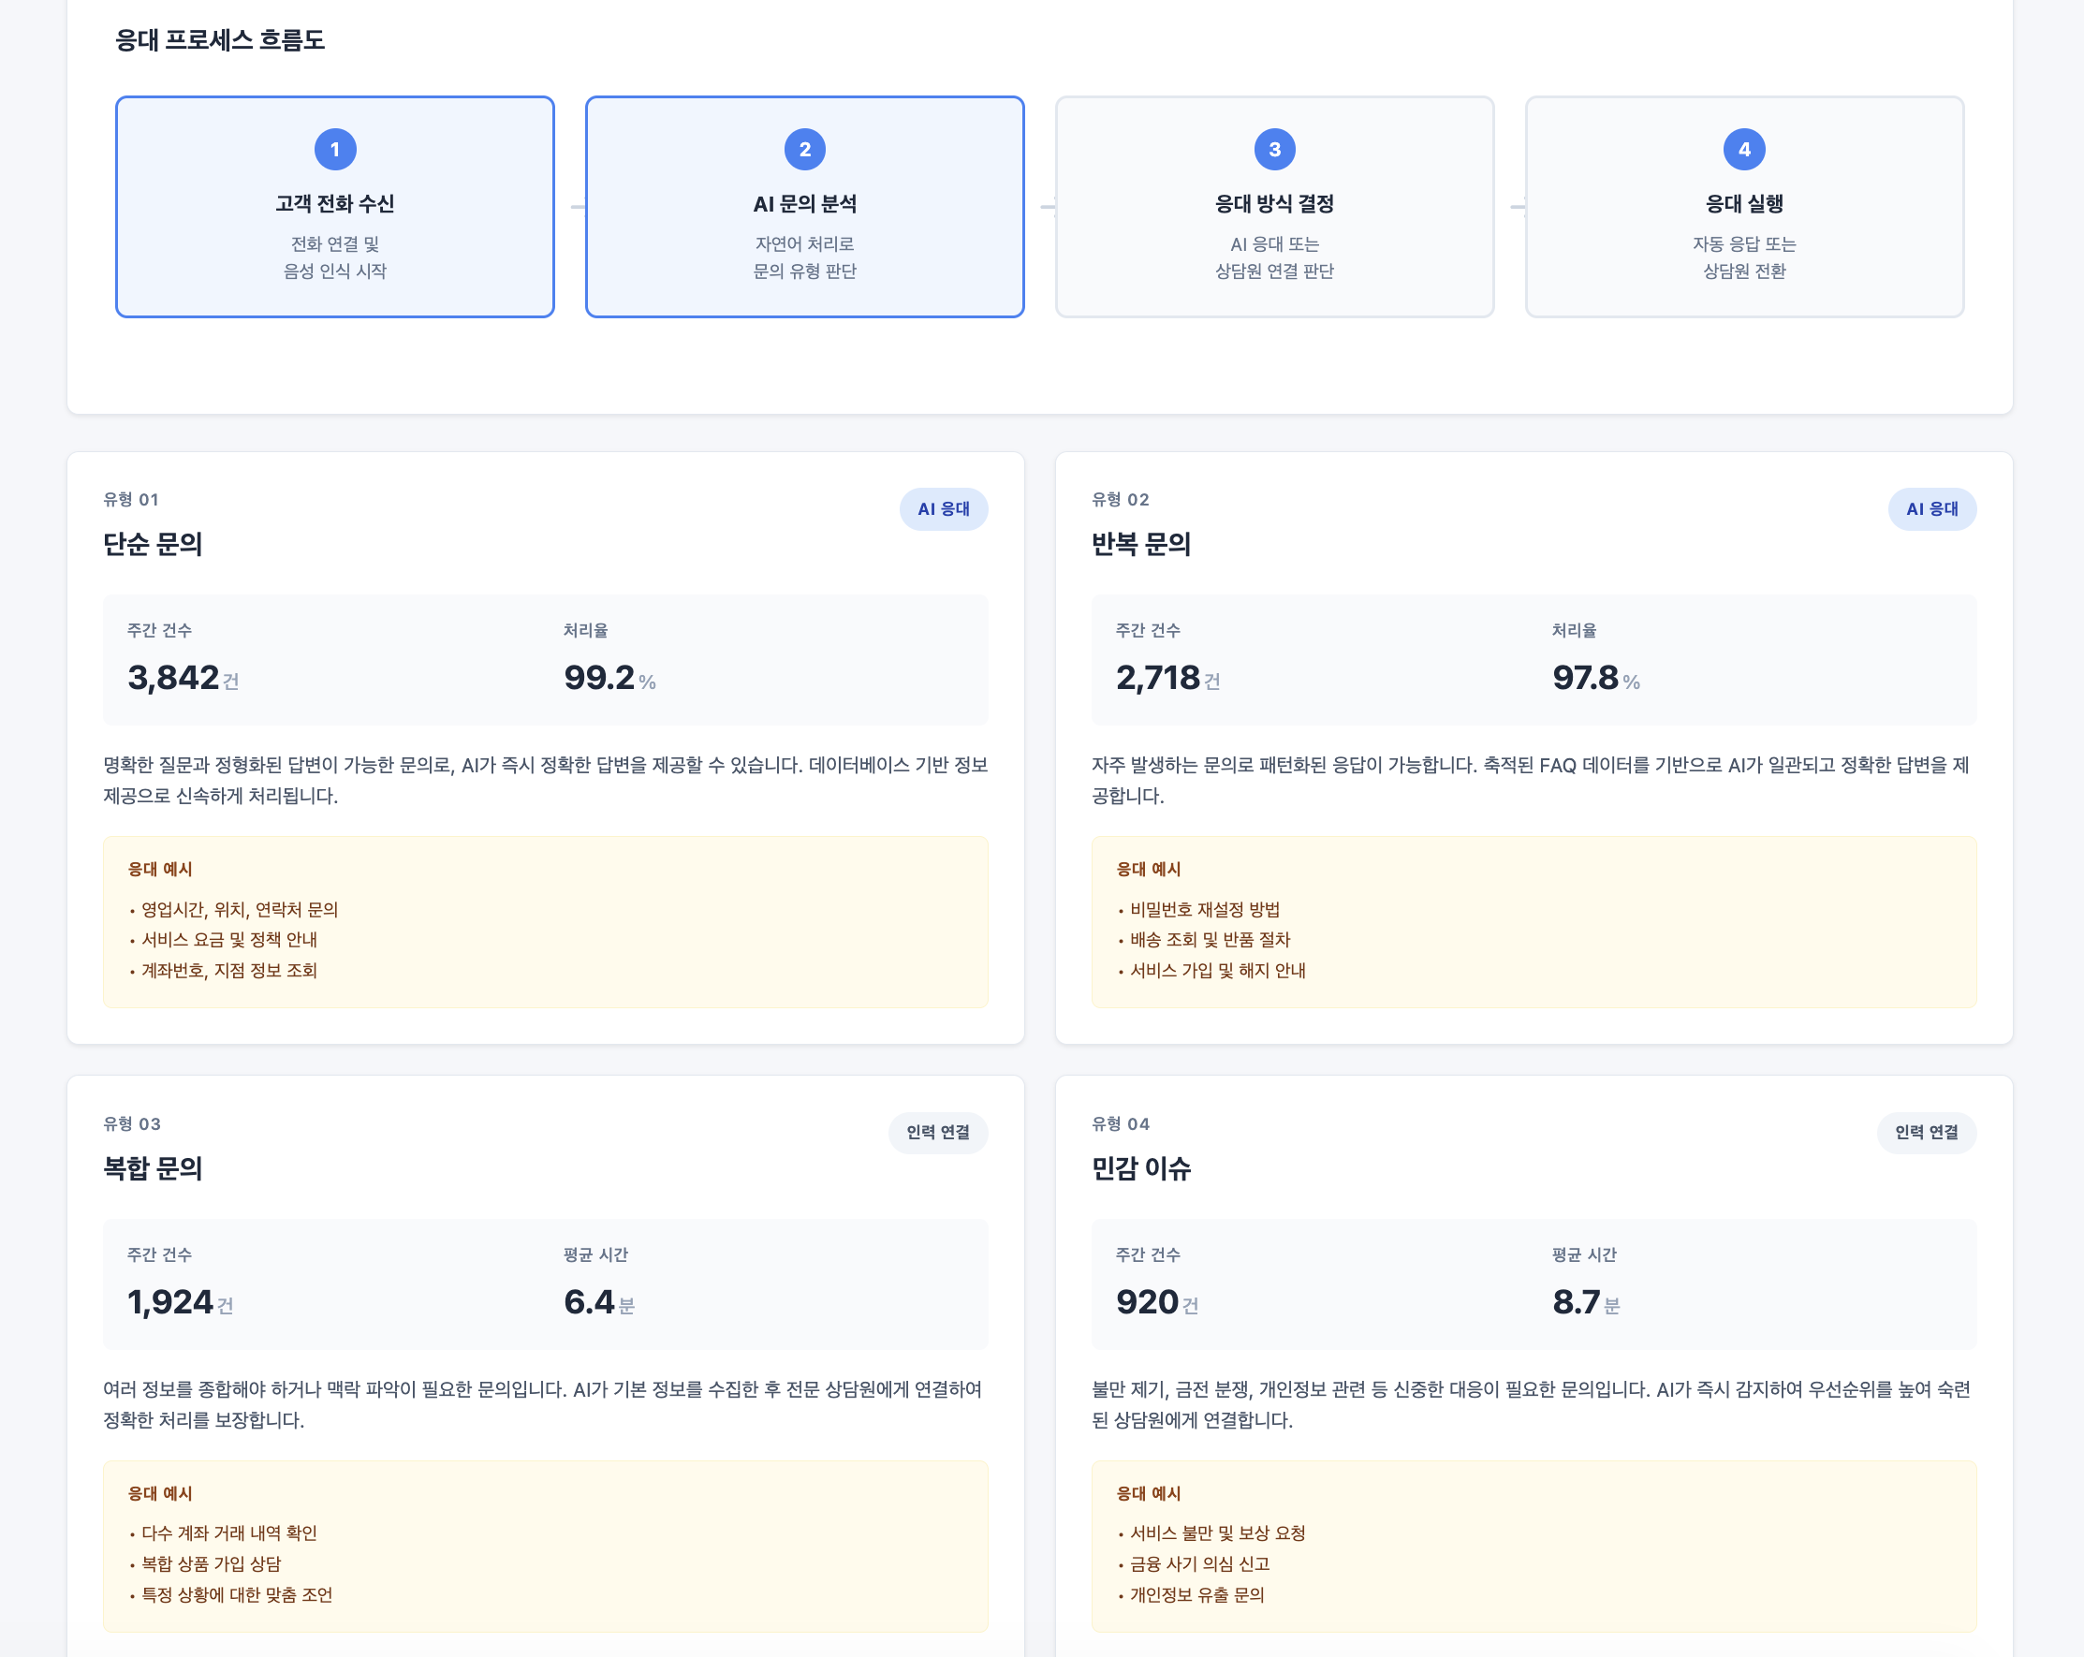This screenshot has width=2084, height=1657.
Task: Click the 97.8% processing rate value
Action: (x=1585, y=678)
